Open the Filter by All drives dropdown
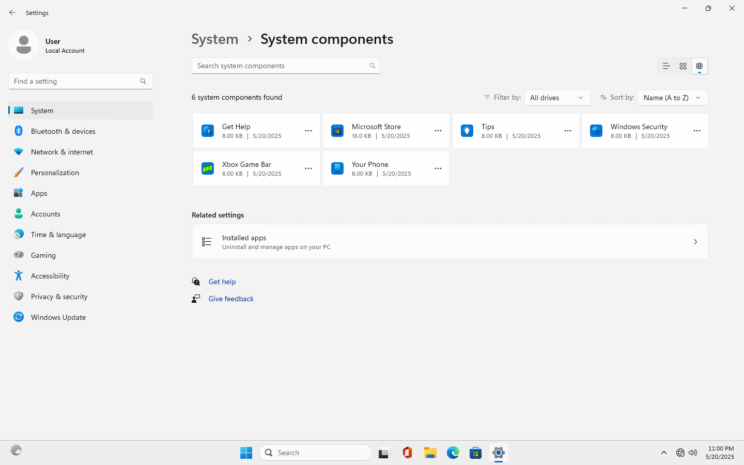 557,98
